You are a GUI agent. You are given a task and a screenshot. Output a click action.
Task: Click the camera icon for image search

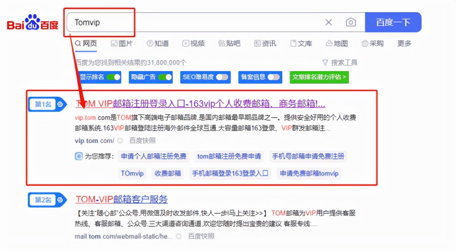click(x=351, y=22)
